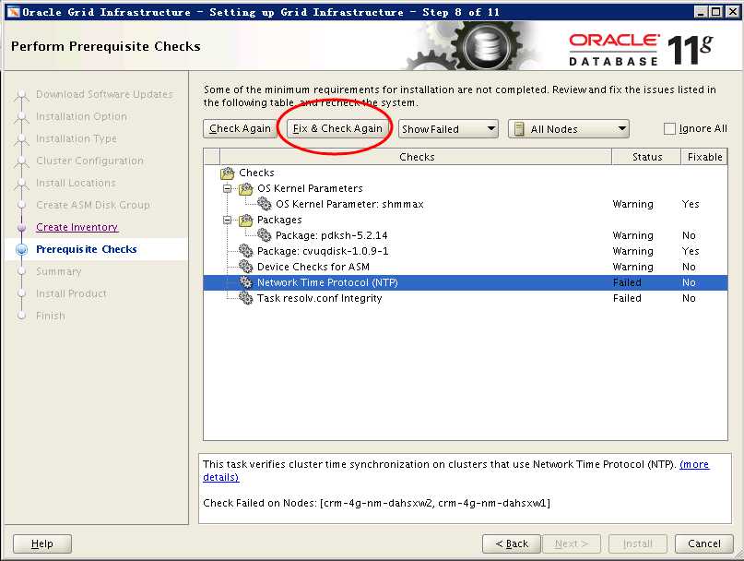Click Cluster Configuration step in sidebar
744x561 pixels.
89,161
